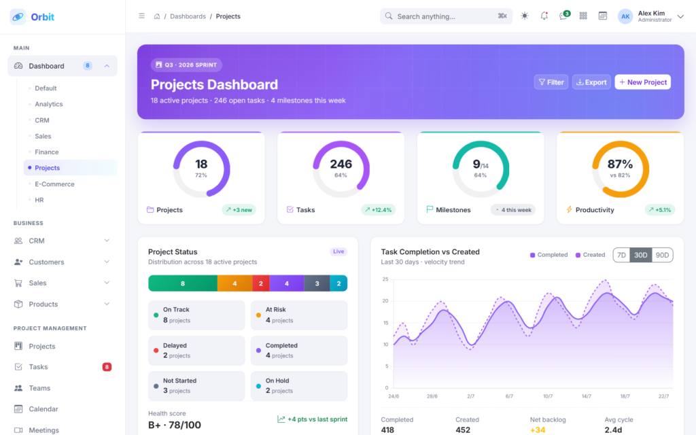Click the gray Not Started bar segment 3

point(317,283)
